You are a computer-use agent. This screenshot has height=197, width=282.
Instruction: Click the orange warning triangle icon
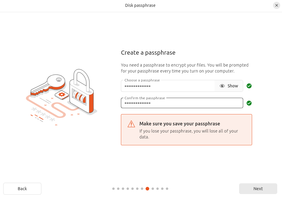click(x=131, y=124)
